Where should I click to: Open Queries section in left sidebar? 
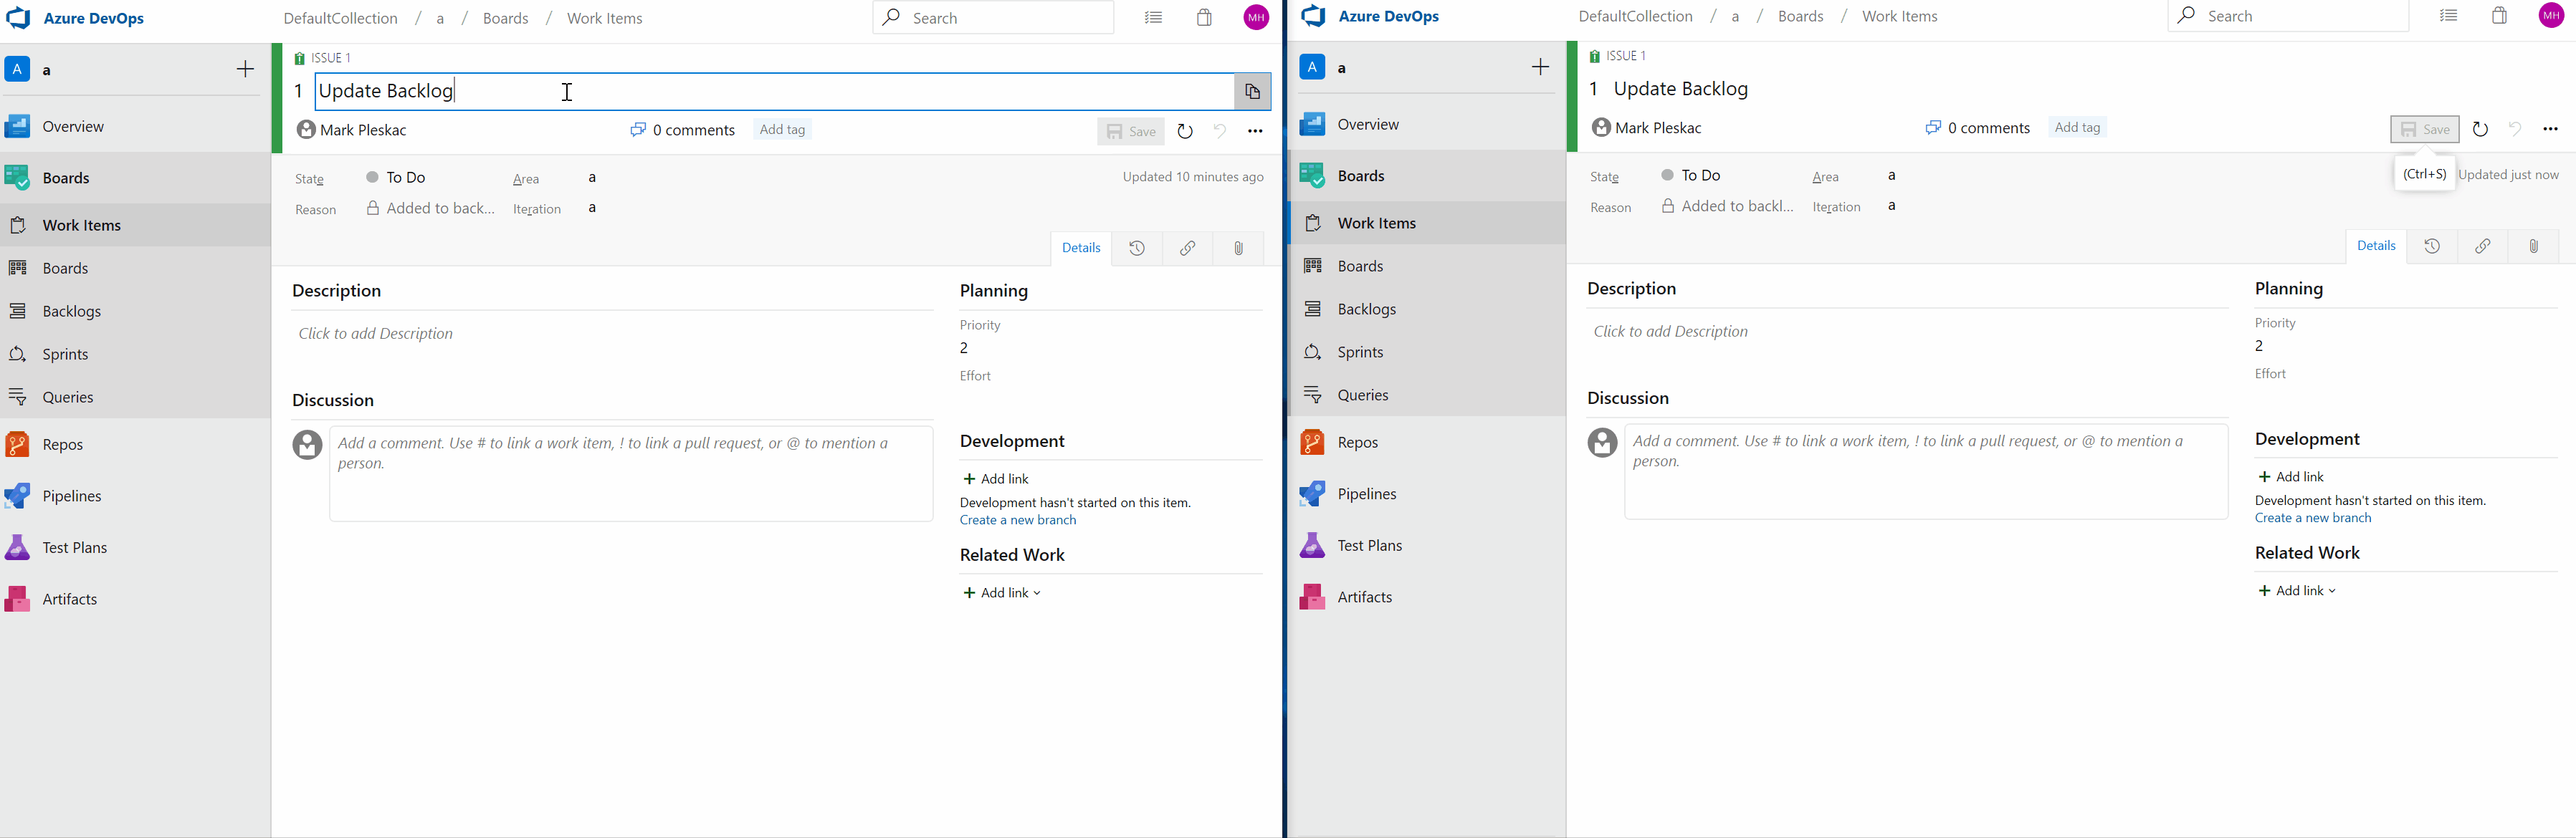(x=66, y=396)
